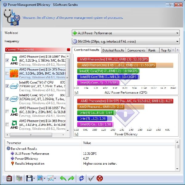185x185 pixels.
Task: Click the Intel logo of Core i7 870
Action: tap(14, 86)
